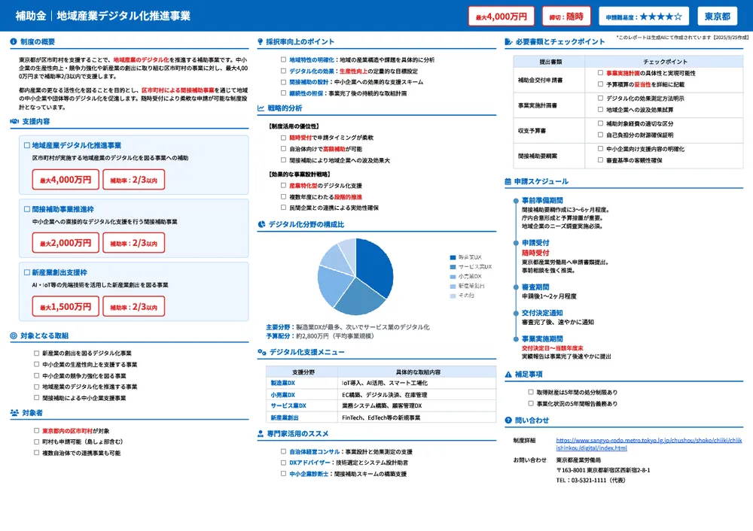
Task: Click the headset icon next to 問い合わせ
Action: tap(508, 421)
